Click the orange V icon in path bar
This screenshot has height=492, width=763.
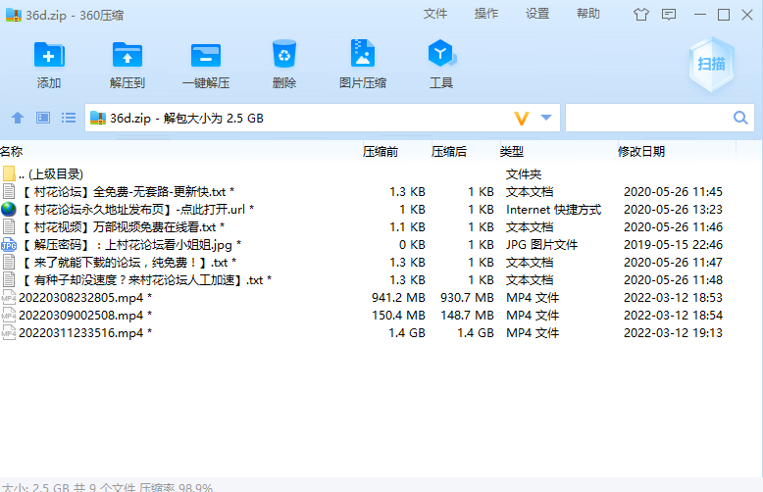tap(522, 119)
